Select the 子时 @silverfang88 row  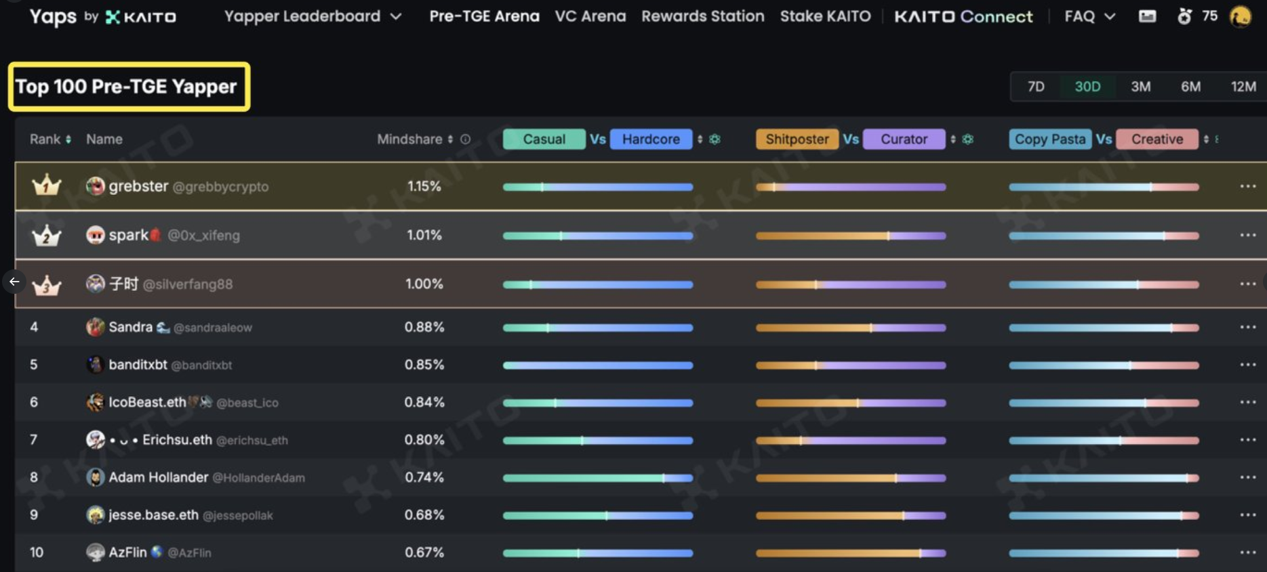point(641,284)
